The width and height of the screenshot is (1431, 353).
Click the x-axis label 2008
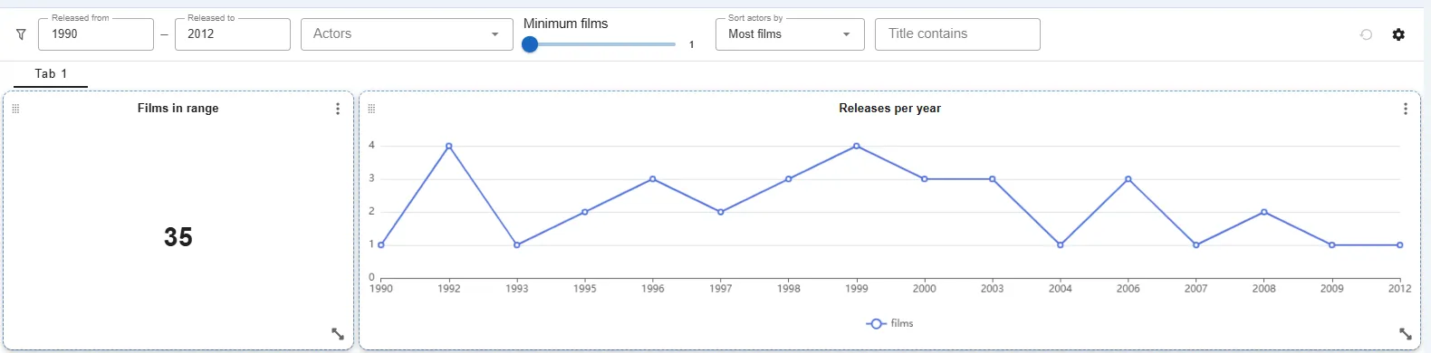pos(1264,289)
